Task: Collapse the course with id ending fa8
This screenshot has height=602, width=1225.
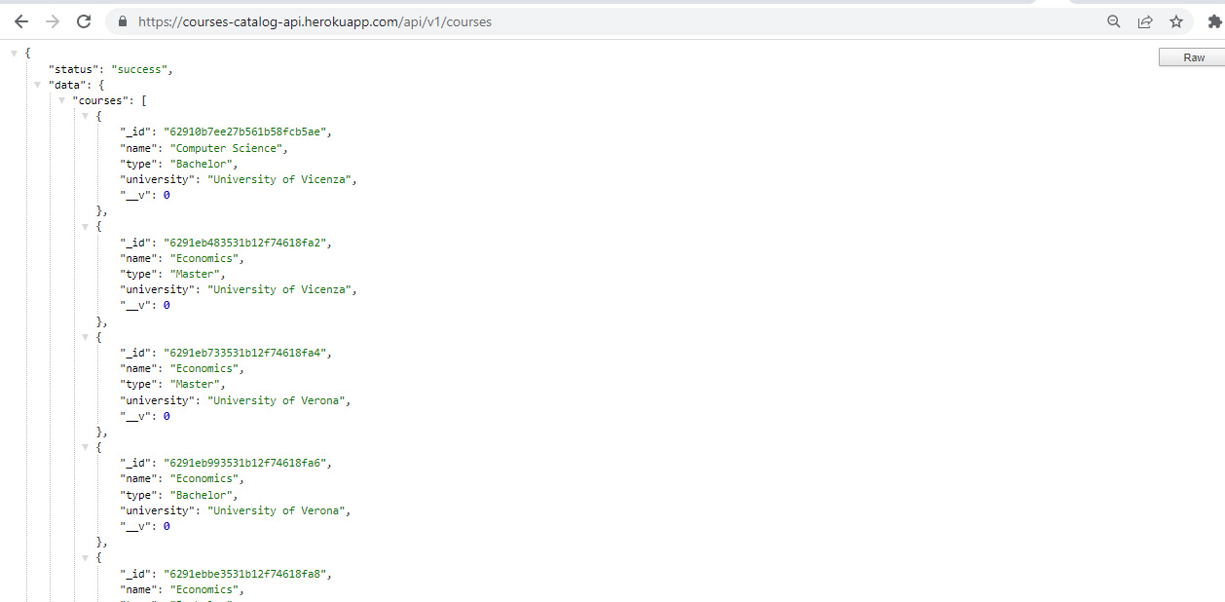Action: click(x=86, y=557)
